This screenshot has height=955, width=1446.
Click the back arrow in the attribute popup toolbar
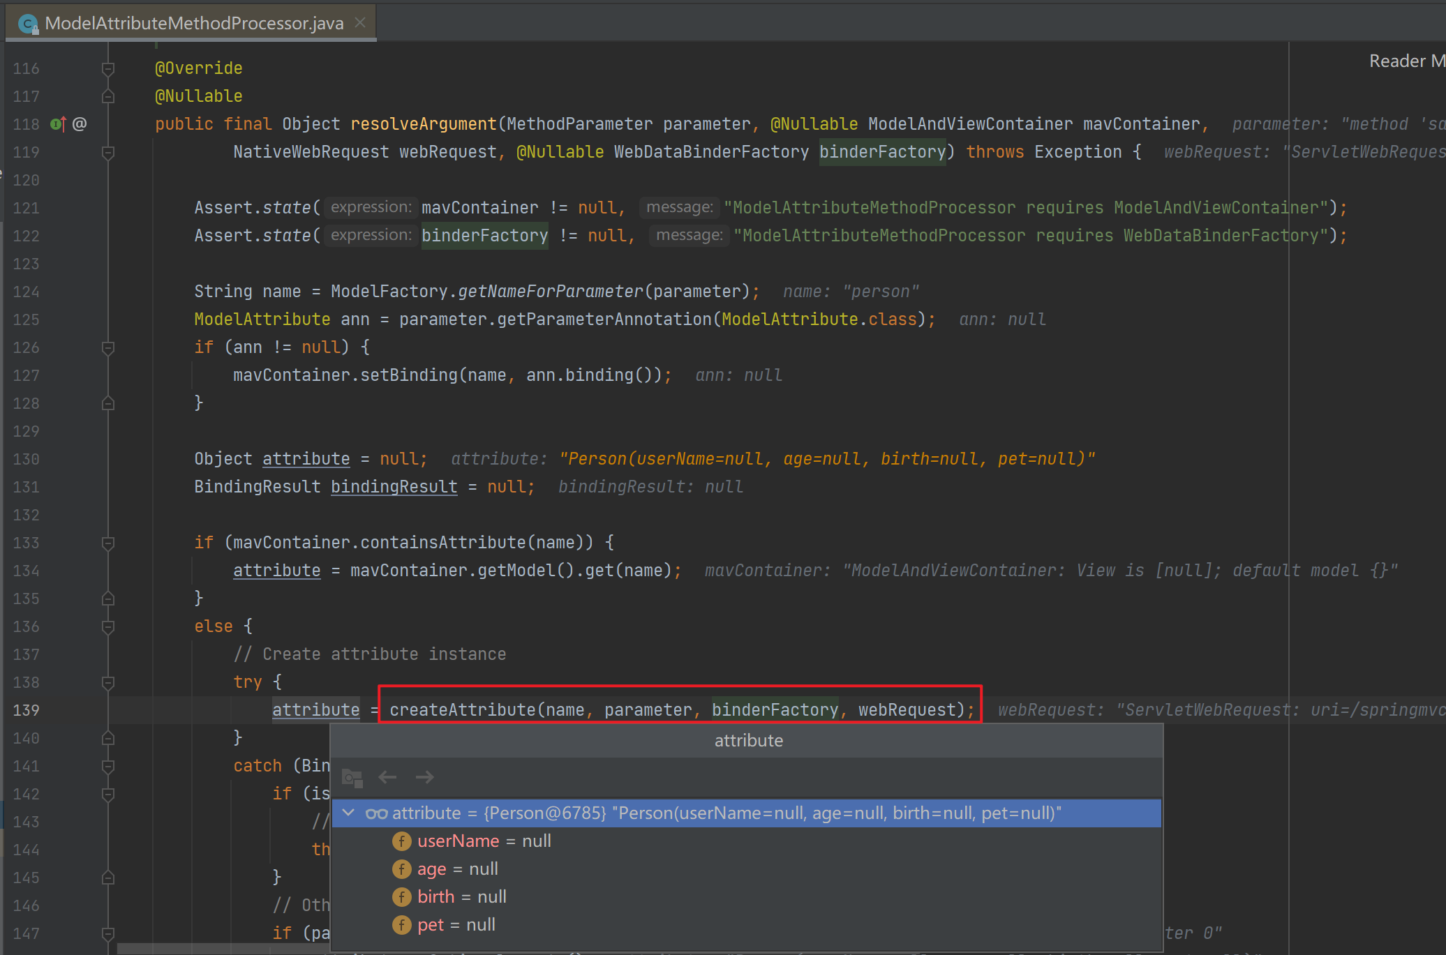click(387, 777)
